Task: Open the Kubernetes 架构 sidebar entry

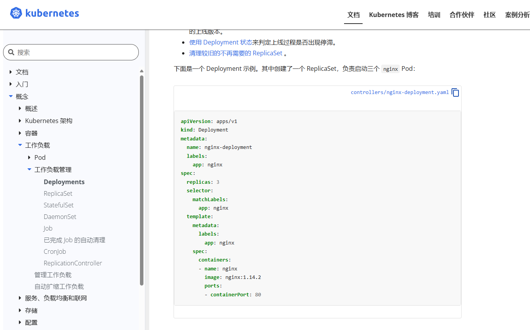Action: click(x=49, y=121)
